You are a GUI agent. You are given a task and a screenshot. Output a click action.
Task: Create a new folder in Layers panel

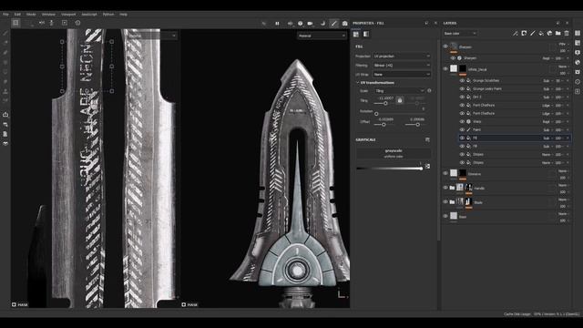pos(558,34)
